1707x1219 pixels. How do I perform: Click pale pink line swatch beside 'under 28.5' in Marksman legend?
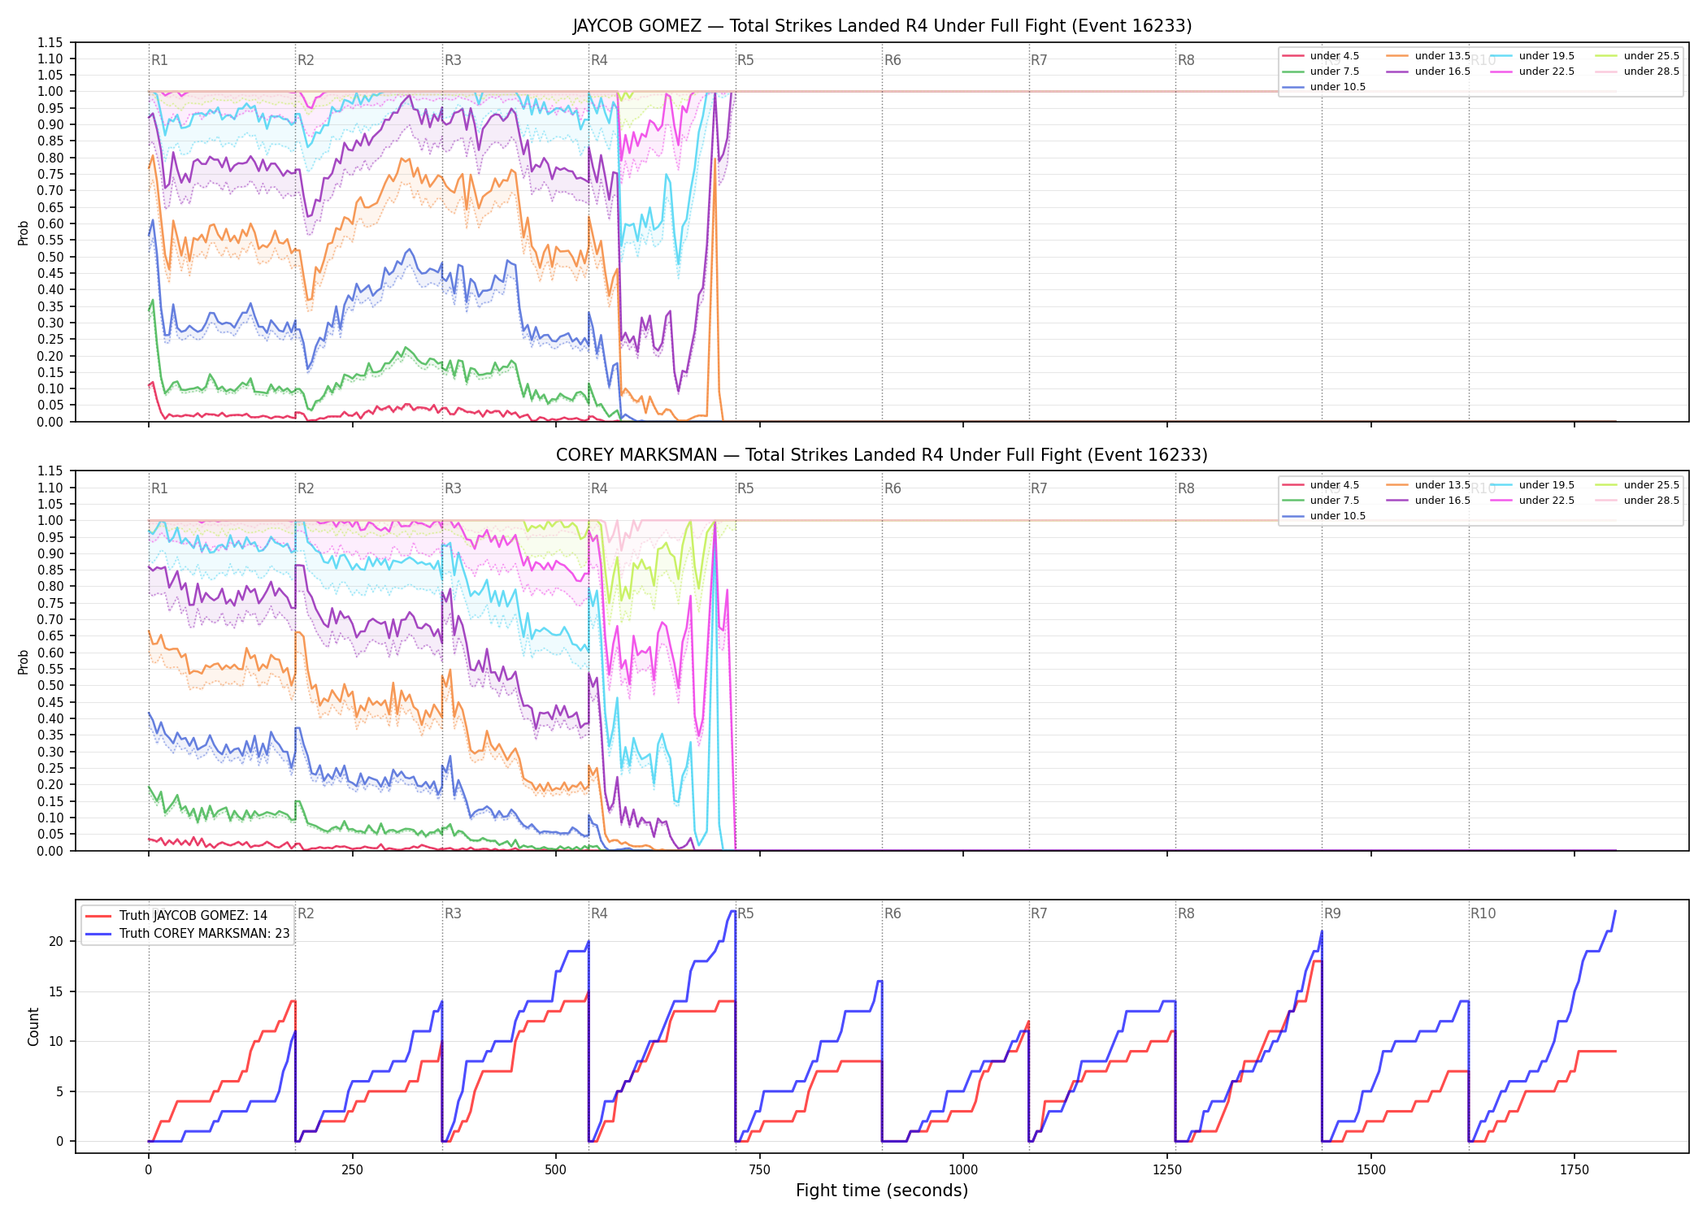click(x=1606, y=501)
